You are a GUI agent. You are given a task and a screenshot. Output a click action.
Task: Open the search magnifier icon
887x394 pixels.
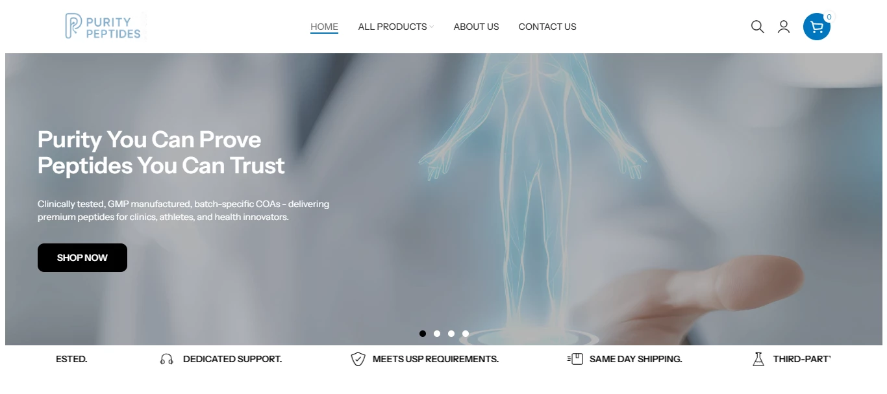coord(757,27)
